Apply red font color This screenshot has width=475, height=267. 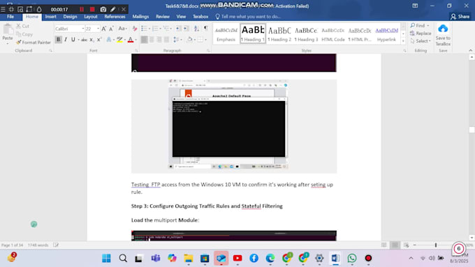[x=131, y=40]
